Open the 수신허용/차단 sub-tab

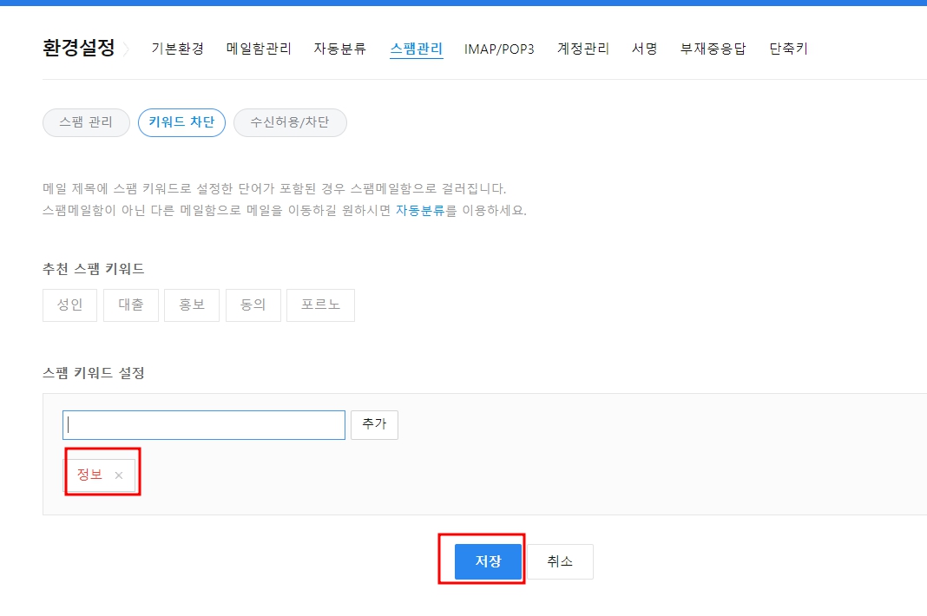click(x=290, y=122)
